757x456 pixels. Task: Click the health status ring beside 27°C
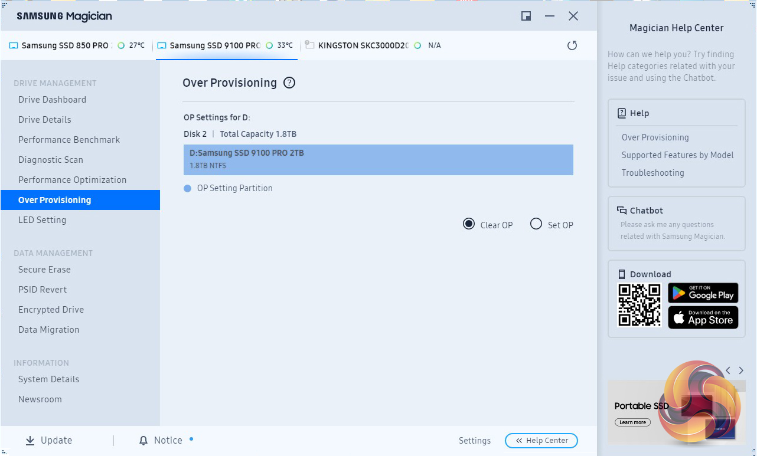tap(121, 45)
